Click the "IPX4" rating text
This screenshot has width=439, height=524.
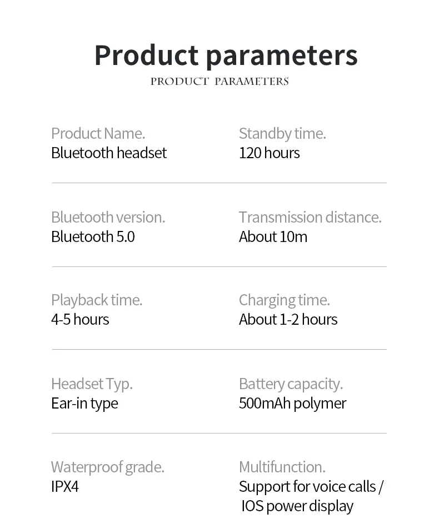click(65, 487)
